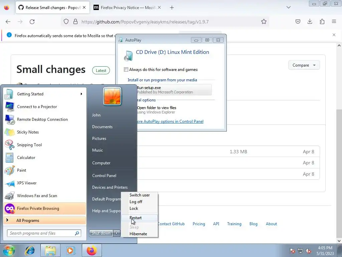Close the Firefox Privacy Notice tab
The image size is (342, 257).
(159, 7)
